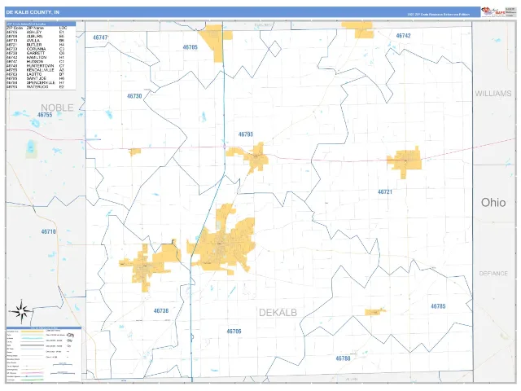Select the AVILLA row in ZIP index
The height and width of the screenshot is (391, 521).
click(36, 41)
